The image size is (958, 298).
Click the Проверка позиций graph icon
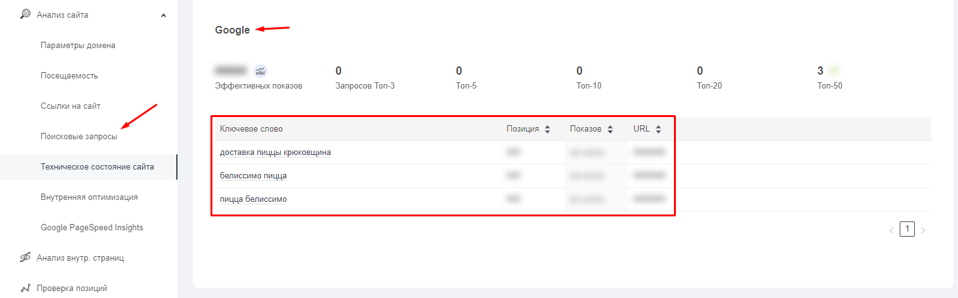coord(26,288)
